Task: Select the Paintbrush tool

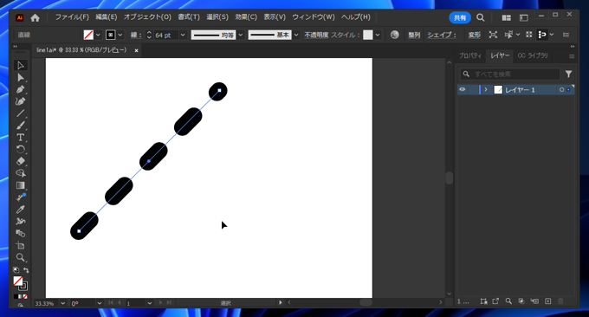Action: point(21,126)
